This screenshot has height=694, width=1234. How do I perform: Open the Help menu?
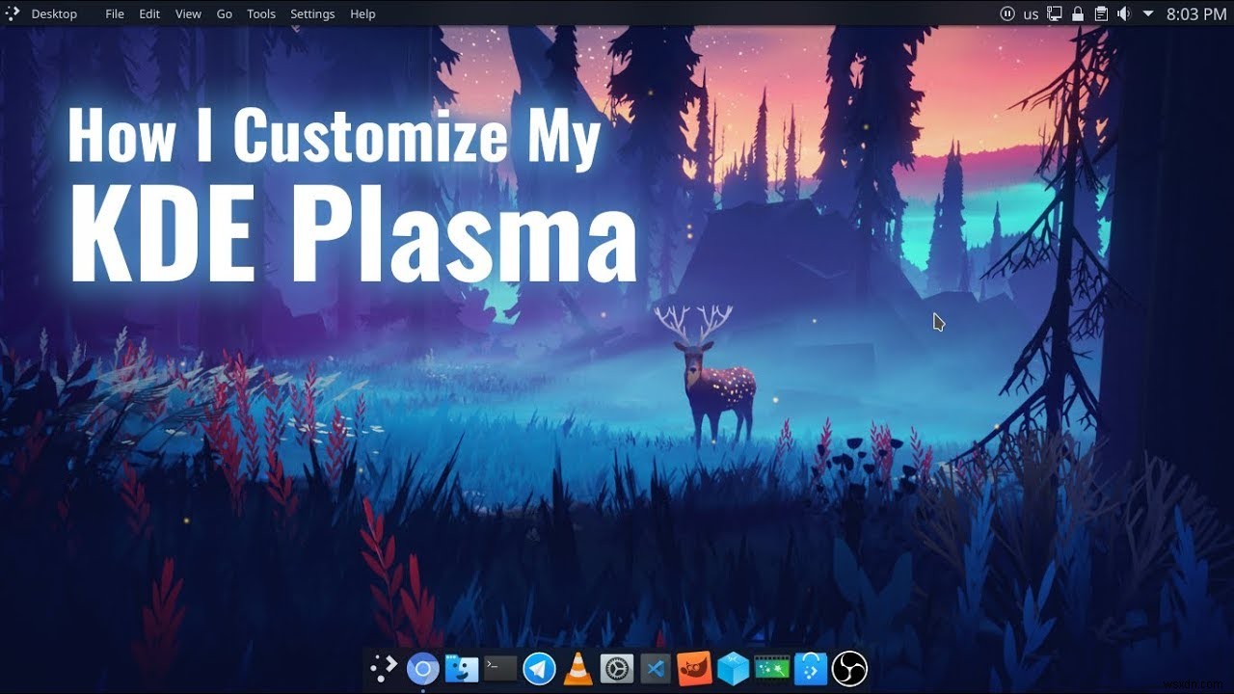point(362,13)
